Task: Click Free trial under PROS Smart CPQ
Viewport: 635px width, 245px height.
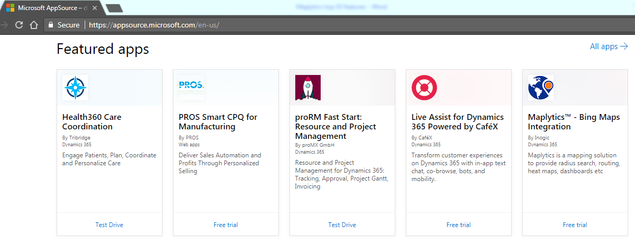Action: [x=226, y=225]
